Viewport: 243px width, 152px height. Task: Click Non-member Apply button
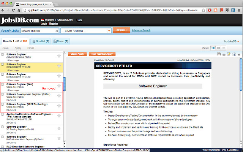click(102, 54)
